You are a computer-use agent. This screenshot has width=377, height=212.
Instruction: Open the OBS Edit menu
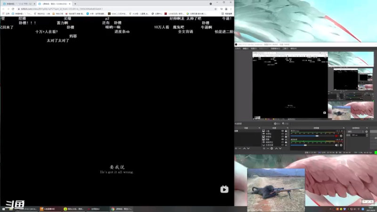click(x=246, y=49)
